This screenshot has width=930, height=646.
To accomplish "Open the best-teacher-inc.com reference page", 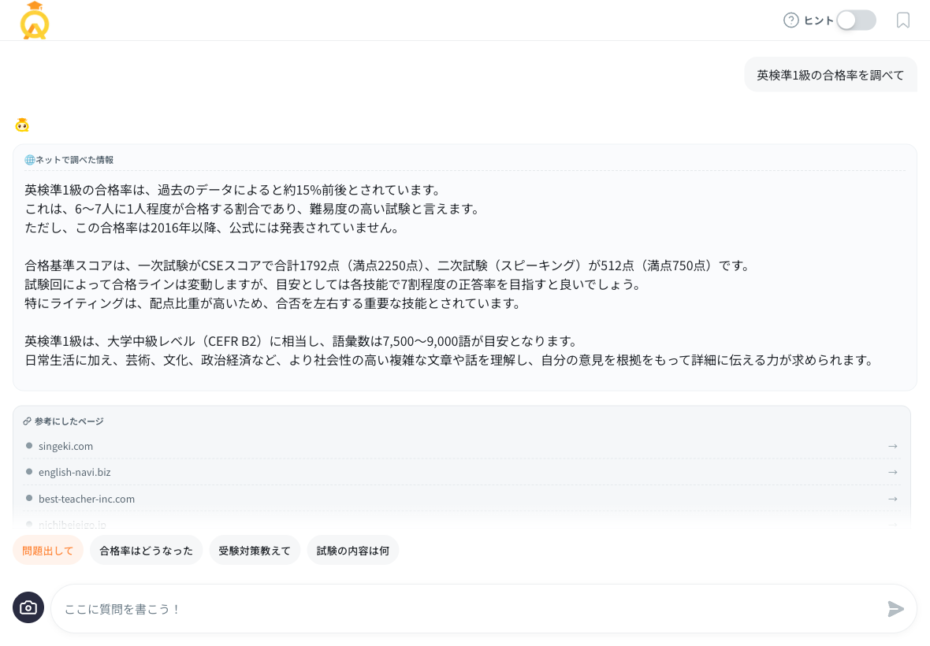I will coord(87,499).
